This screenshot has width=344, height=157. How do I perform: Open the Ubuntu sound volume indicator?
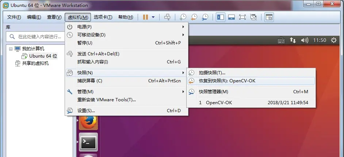[x=305, y=40]
